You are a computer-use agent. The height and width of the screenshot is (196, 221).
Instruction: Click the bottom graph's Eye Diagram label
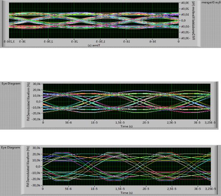[x=10, y=147]
